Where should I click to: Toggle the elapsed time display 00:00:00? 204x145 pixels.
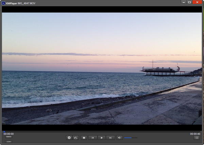[x=8, y=134]
